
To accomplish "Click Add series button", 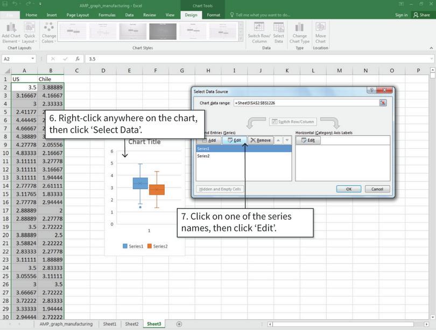I will click(x=209, y=140).
